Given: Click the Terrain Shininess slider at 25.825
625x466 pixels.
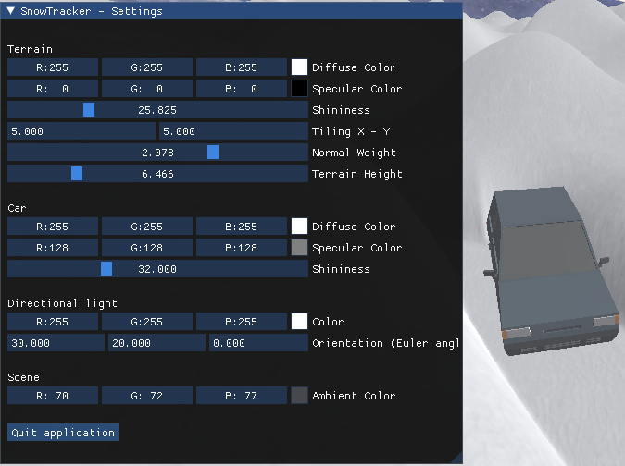Looking at the screenshot, I should [x=157, y=110].
